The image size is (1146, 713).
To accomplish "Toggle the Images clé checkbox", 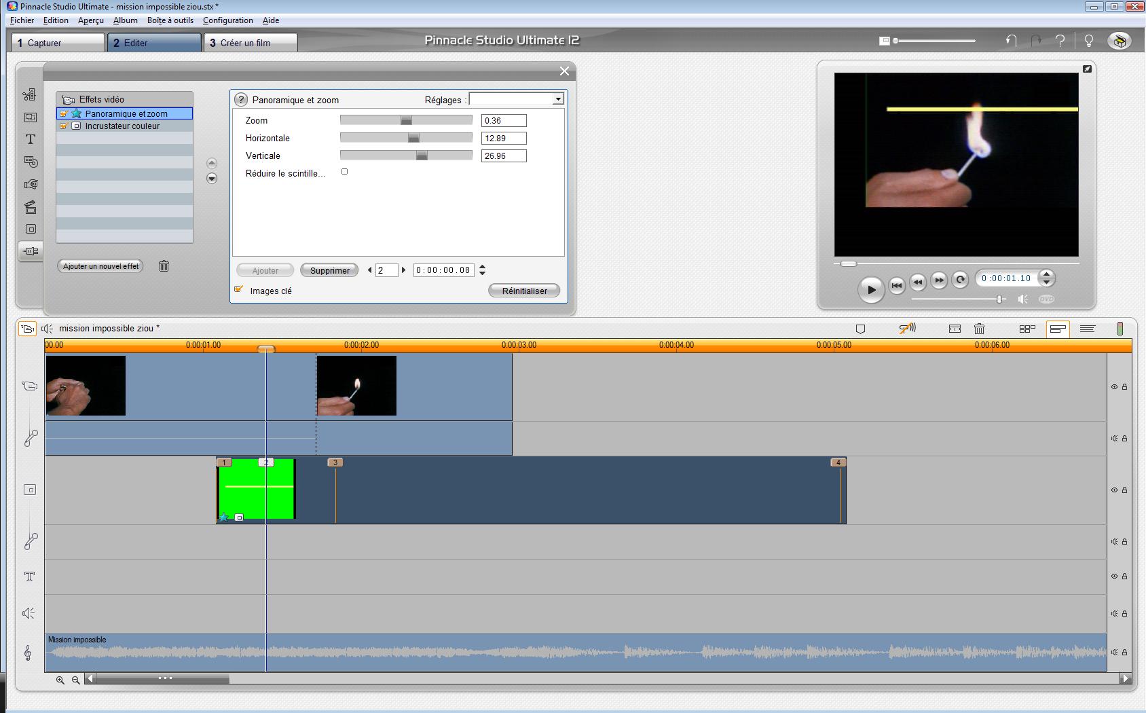I will coord(238,290).
